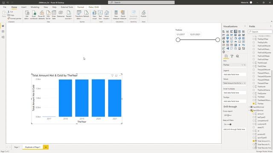
Task: Uncheck the Total Amount H... measure checkbox
Action: click(254, 141)
